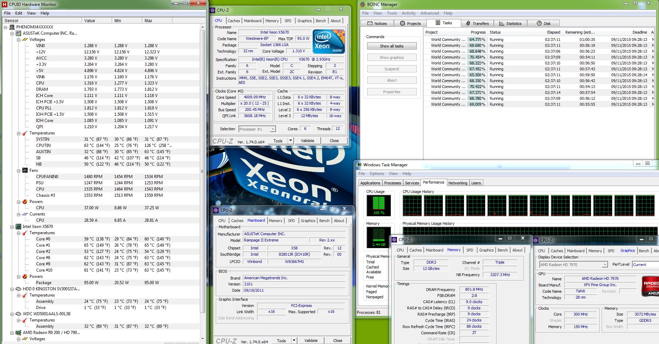Click the BOINC Manager title bar icon
This screenshot has width=659, height=344.
tap(363, 5)
